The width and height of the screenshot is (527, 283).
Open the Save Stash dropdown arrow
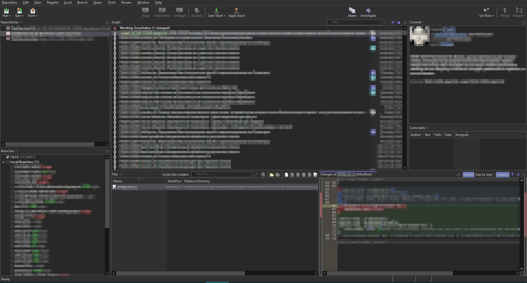pyautogui.click(x=224, y=16)
